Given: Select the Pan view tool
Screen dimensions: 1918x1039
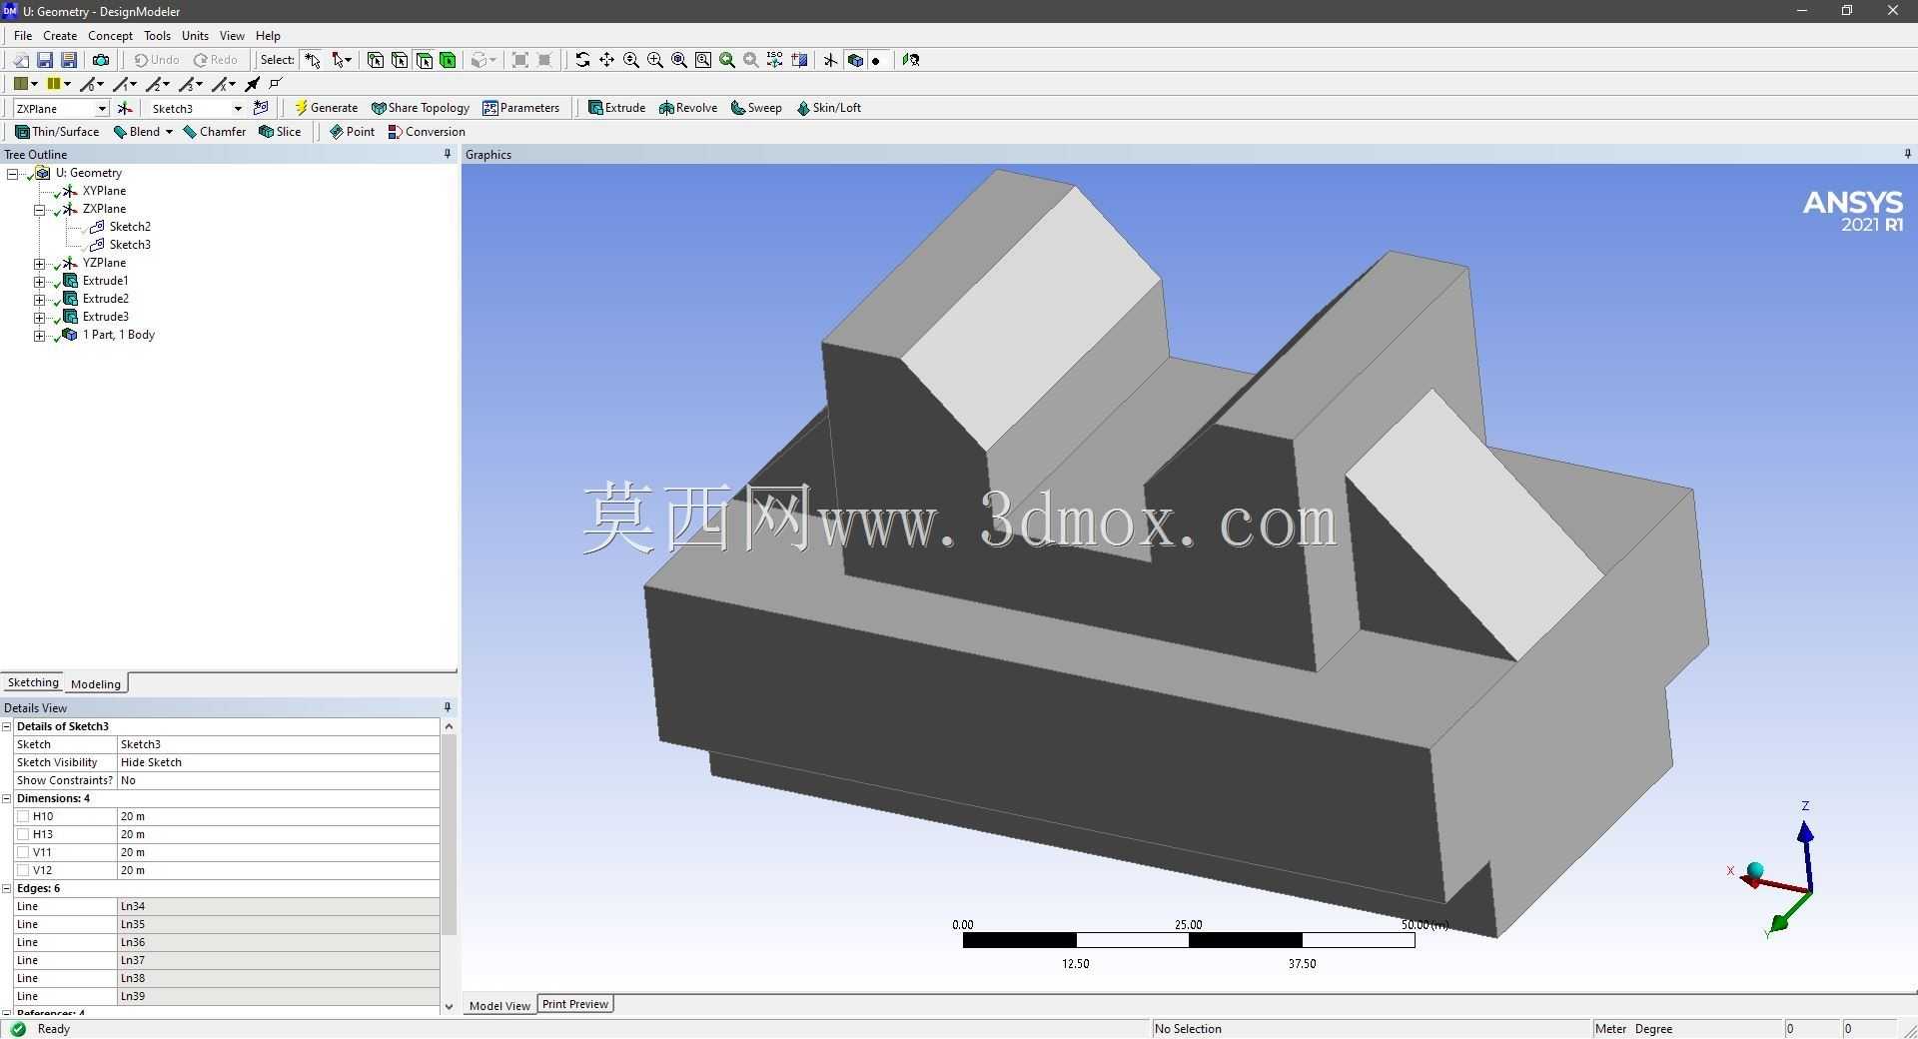Looking at the screenshot, I should pyautogui.click(x=606, y=60).
